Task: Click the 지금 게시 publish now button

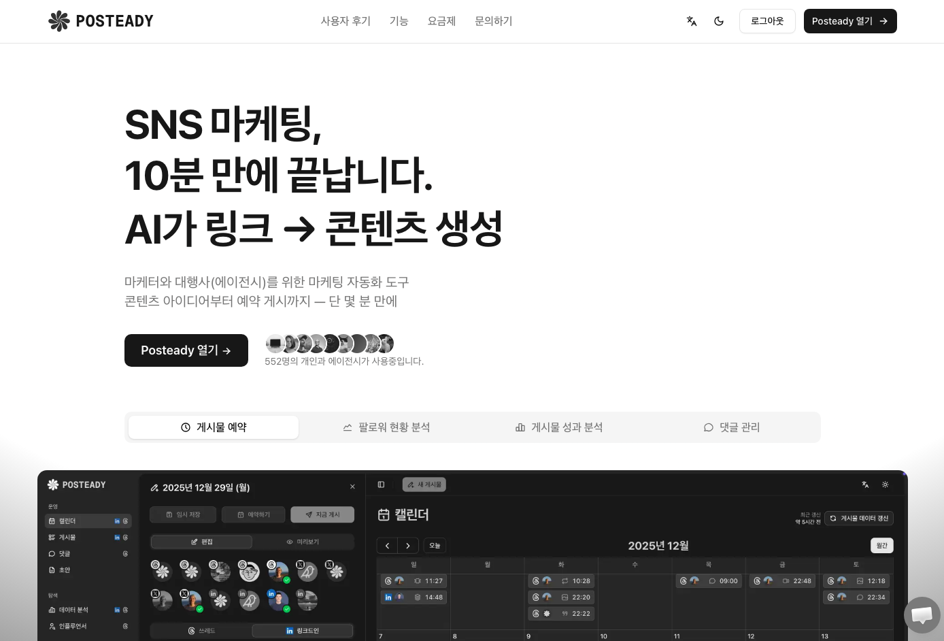Action: click(322, 514)
